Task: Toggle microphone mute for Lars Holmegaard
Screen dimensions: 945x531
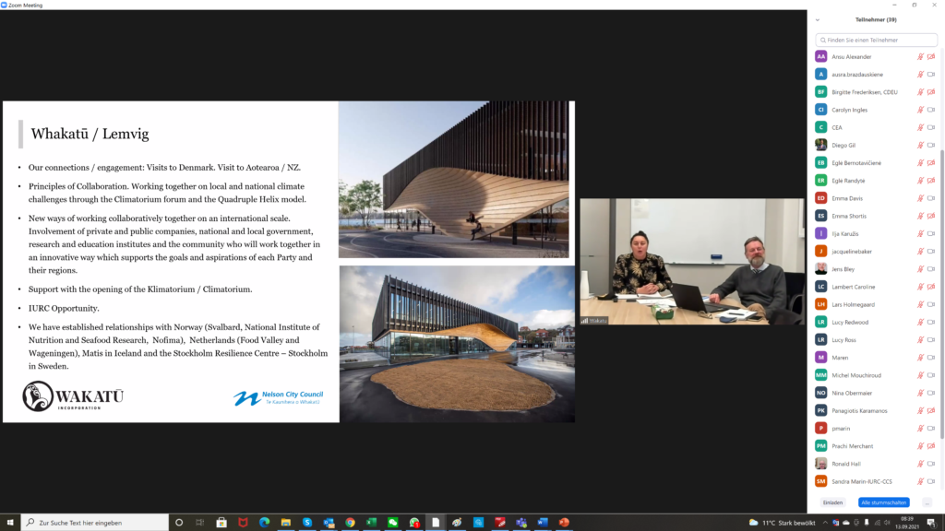Action: pos(920,304)
